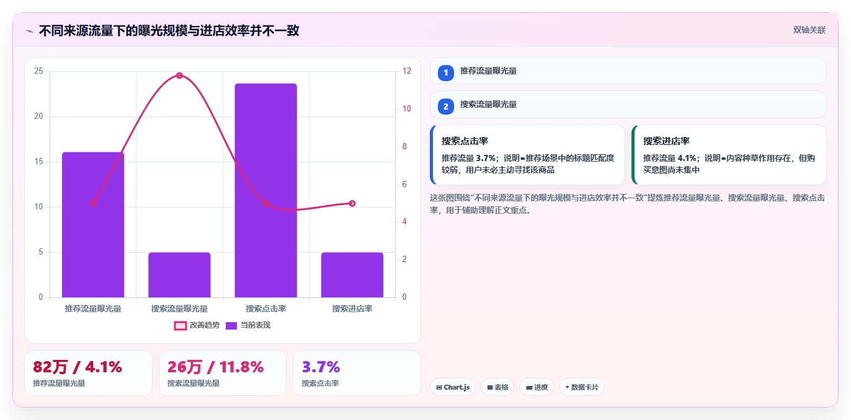Click the left axis value 25

pos(38,71)
